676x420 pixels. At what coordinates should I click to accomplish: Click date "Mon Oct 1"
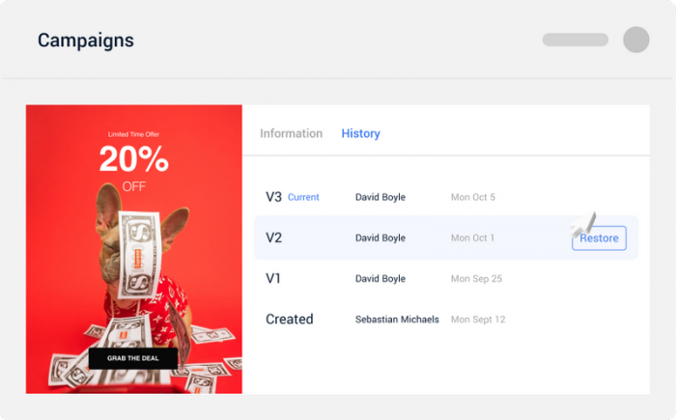(x=472, y=238)
